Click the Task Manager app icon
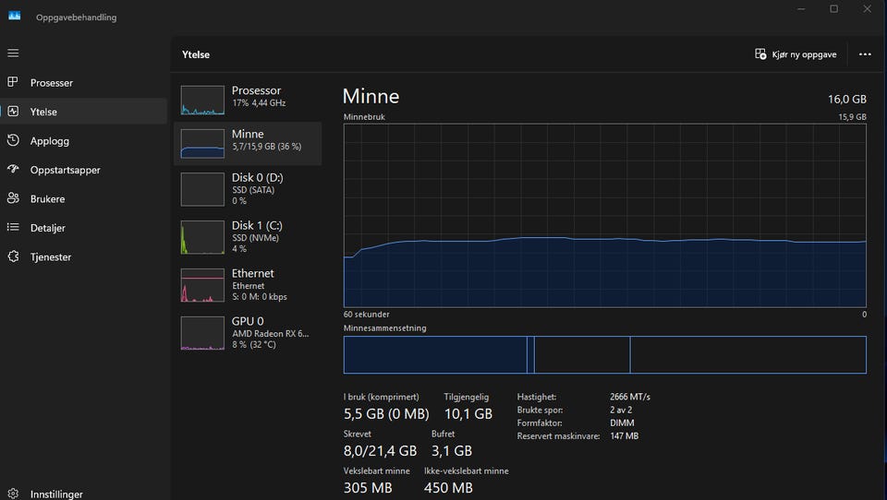This screenshot has width=887, height=500. [14, 17]
